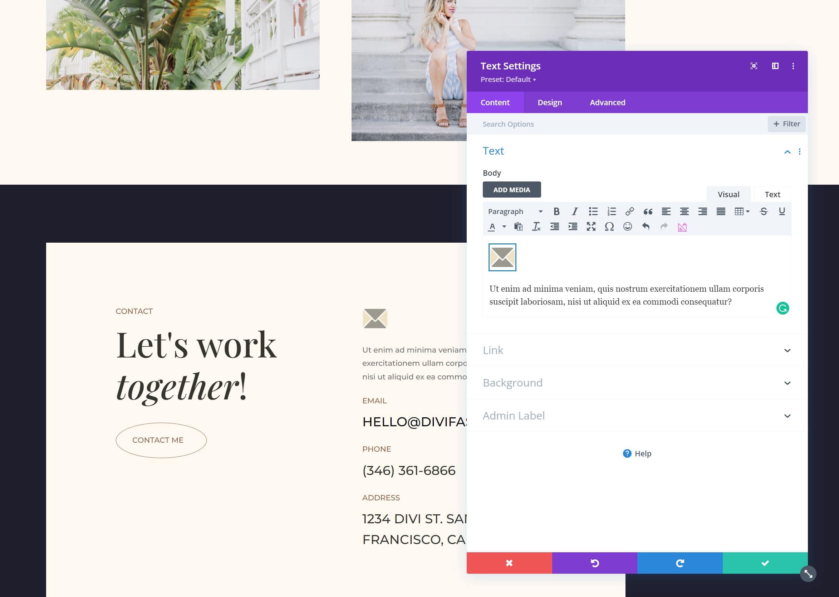The width and height of the screenshot is (839, 597).
Task: Click the Underline formatting icon
Action: click(782, 210)
